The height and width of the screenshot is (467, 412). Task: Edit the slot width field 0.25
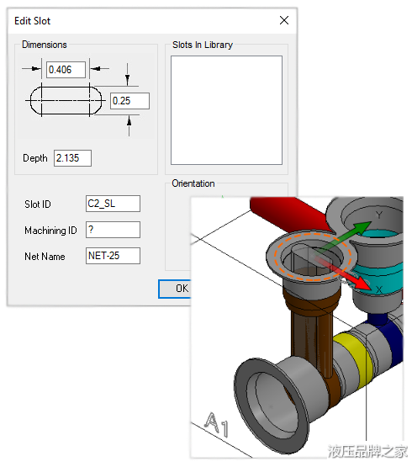pos(129,101)
